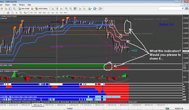Screen dimensions: 189x110
Task: Click the Prev D Fib-r 50% label
Action: coord(57,47)
